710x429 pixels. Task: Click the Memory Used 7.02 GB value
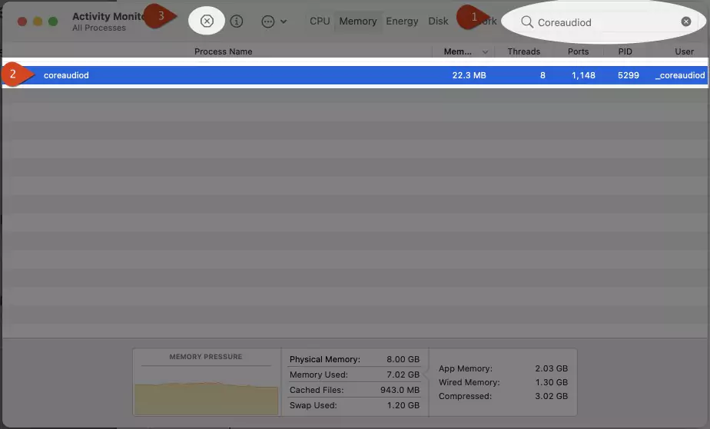click(403, 375)
